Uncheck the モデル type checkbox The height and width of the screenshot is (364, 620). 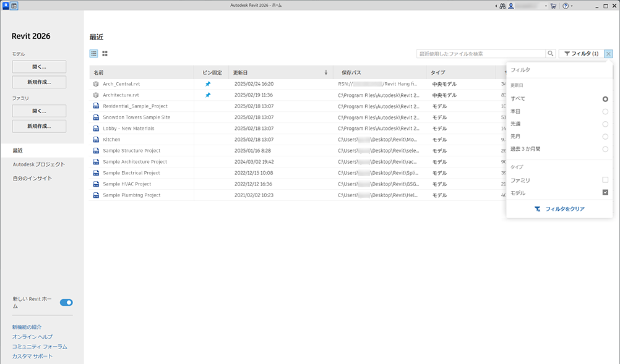pyautogui.click(x=605, y=192)
